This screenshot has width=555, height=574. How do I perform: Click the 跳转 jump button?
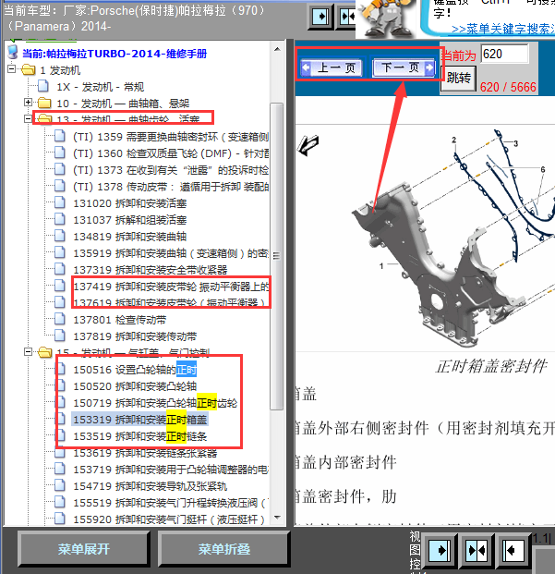tap(459, 78)
